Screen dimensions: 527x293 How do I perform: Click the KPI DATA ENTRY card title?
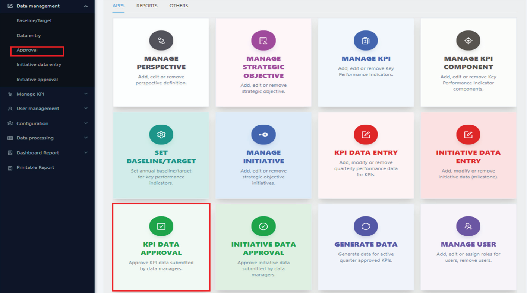point(366,153)
